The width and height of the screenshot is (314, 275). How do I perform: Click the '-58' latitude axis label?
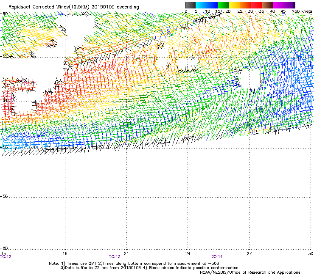click(4, 196)
